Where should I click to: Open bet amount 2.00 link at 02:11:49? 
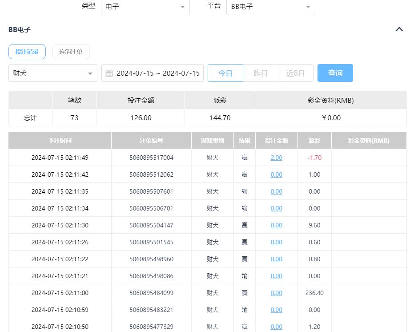click(x=276, y=158)
